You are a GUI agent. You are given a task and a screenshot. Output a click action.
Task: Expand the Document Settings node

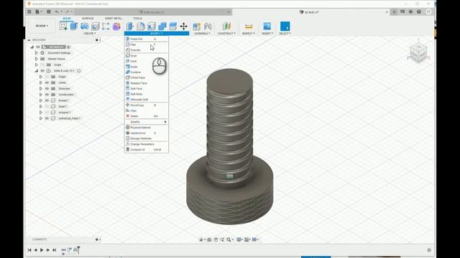[x=37, y=53]
